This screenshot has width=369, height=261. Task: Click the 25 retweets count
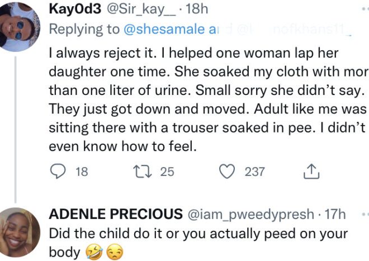tap(167, 172)
